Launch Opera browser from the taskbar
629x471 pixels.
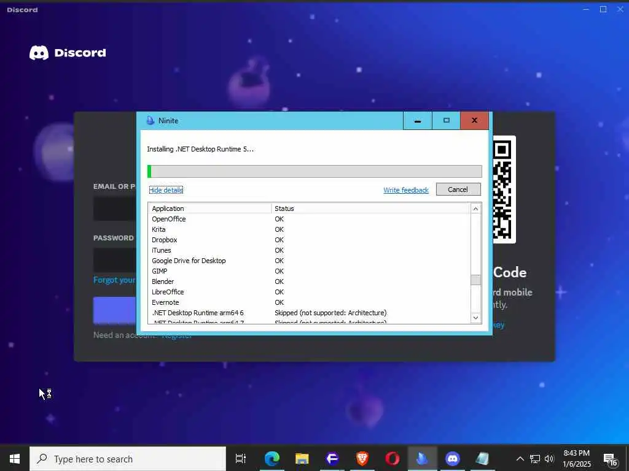tap(393, 459)
